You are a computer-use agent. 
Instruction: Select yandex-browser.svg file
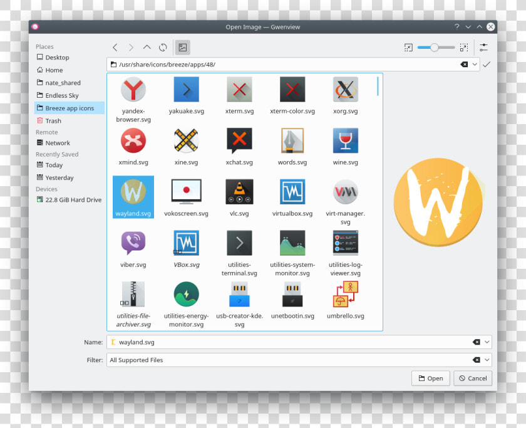point(133,100)
